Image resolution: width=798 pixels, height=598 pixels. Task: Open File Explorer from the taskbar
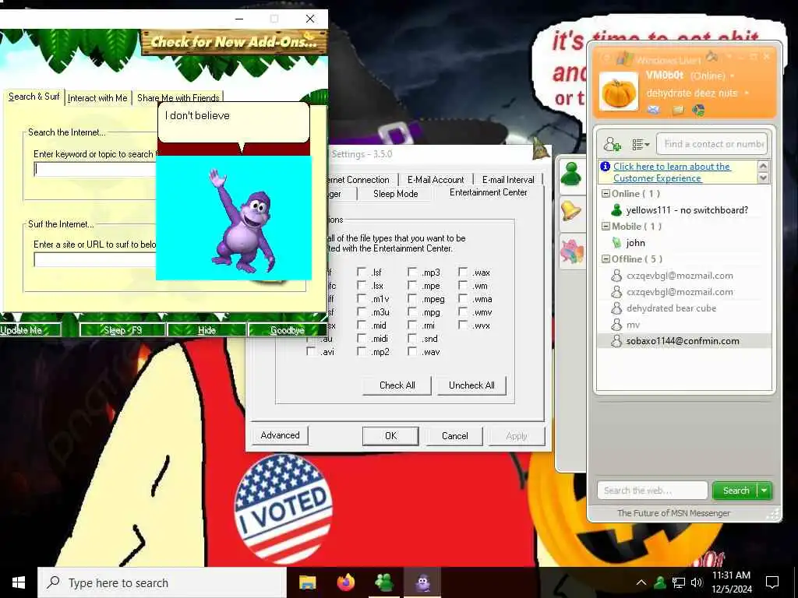pyautogui.click(x=307, y=582)
